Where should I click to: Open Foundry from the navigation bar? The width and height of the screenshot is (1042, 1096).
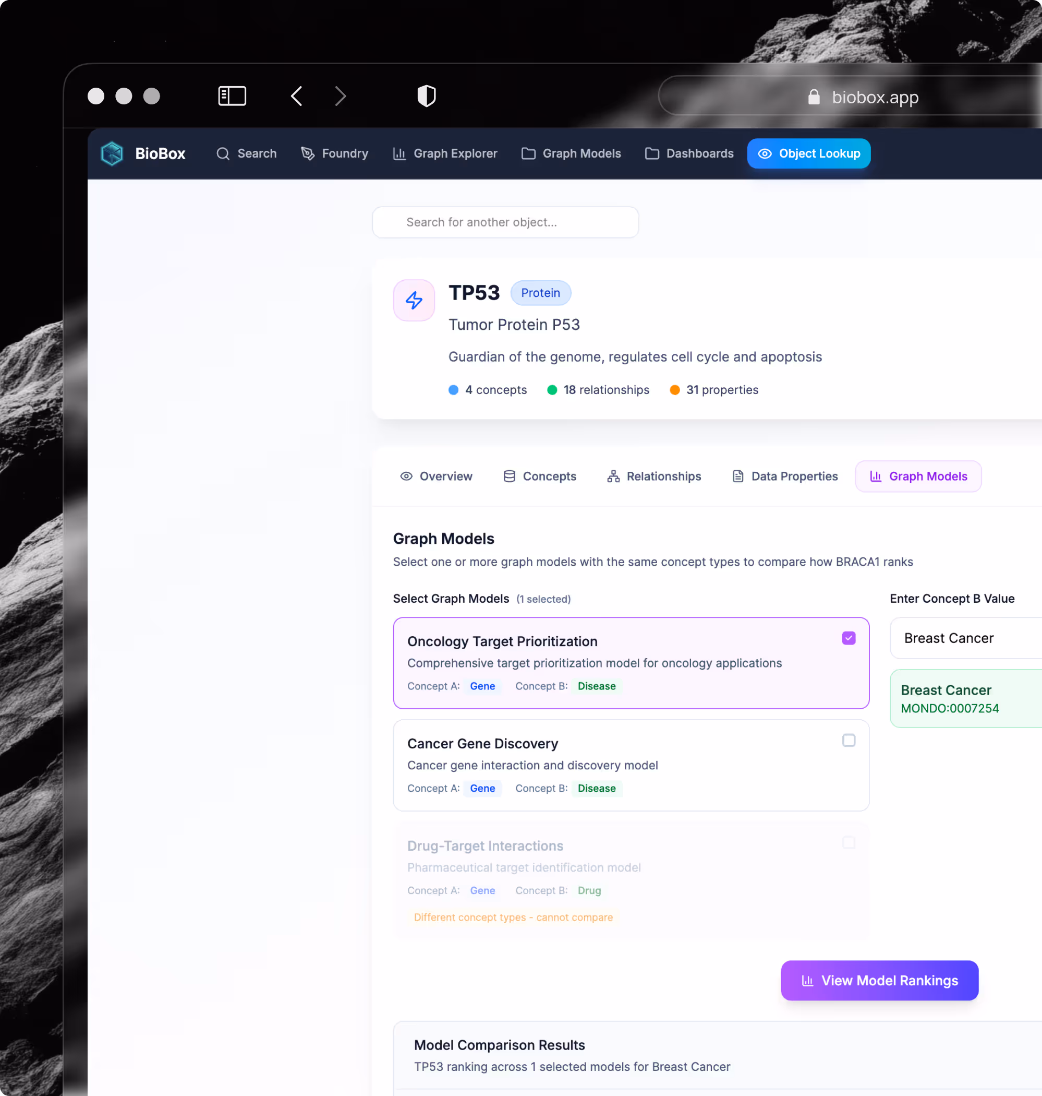tap(334, 153)
